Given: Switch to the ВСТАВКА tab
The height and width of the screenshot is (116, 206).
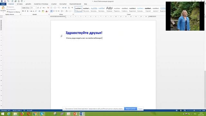Looking at the screenshot, I should tap(20, 4).
